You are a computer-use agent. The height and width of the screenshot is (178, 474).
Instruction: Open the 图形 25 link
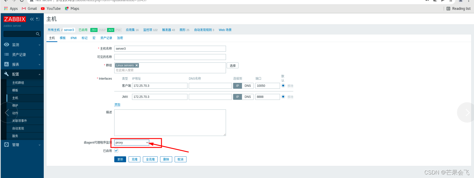184,30
